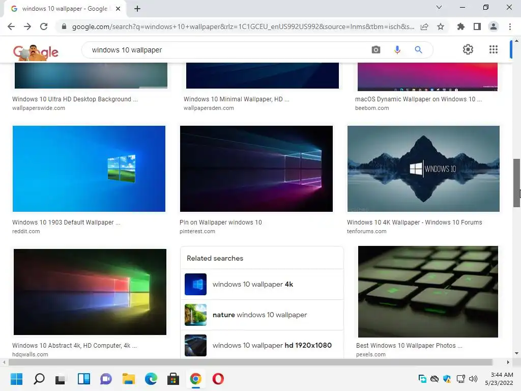Viewport: 521px width, 391px height.
Task: Open Microsoft Store from taskbar
Action: 173,379
